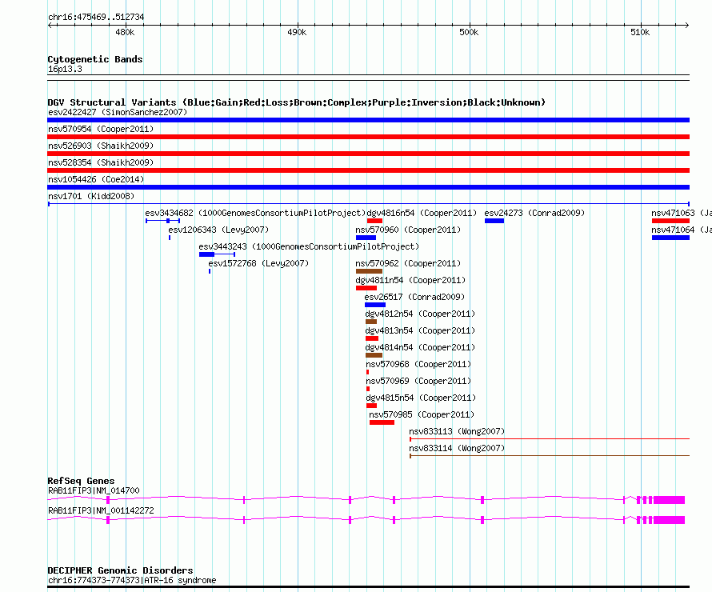Select the nsv471063 red variant bar
Viewport: 712px width, 592px height.
(x=670, y=221)
